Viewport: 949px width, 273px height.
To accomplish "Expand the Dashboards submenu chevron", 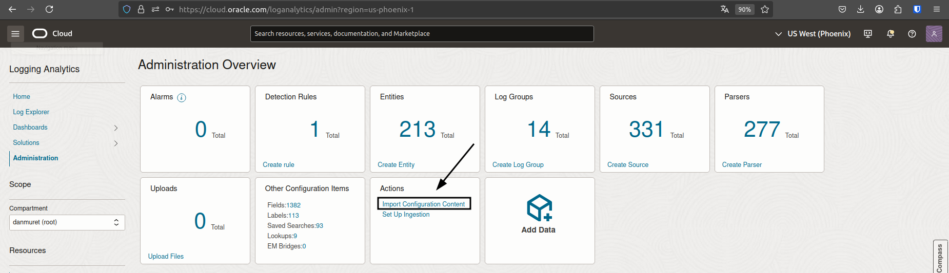I will pyautogui.click(x=116, y=128).
